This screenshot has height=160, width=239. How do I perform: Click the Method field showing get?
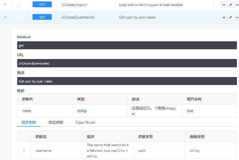127,45
